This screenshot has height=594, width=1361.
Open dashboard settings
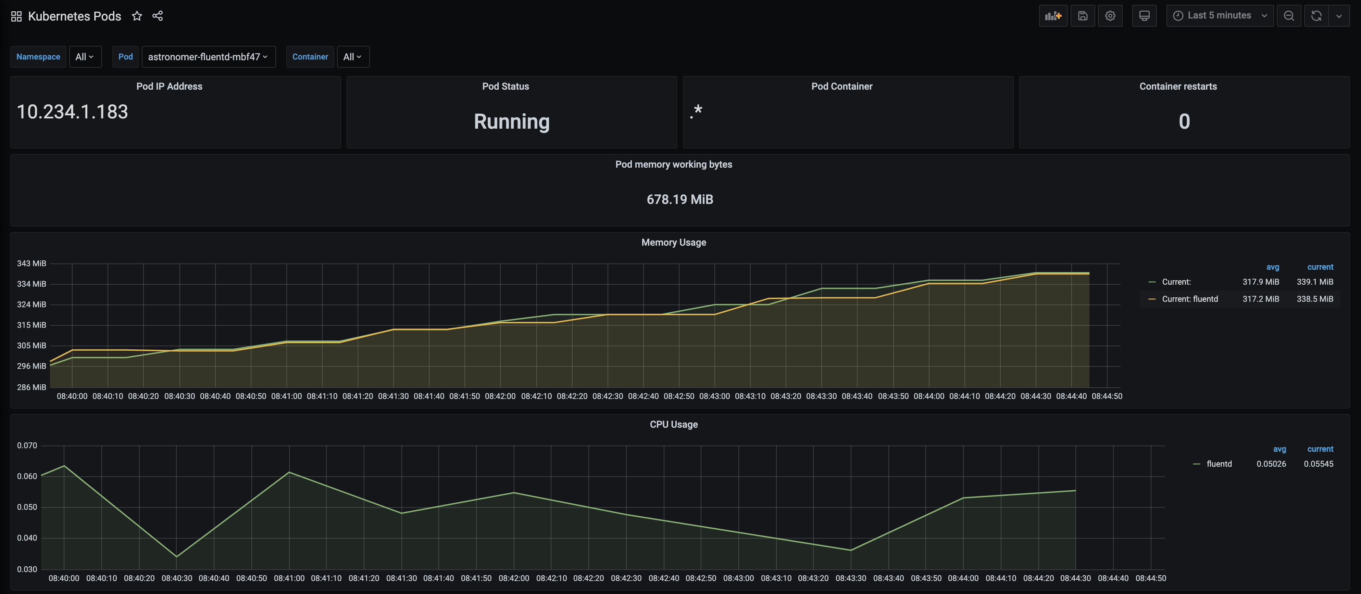tap(1110, 15)
